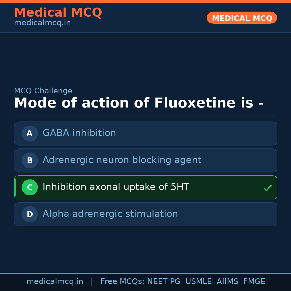This screenshot has width=291, height=291.
Task: Click the green checkmark on option C
Action: click(267, 188)
